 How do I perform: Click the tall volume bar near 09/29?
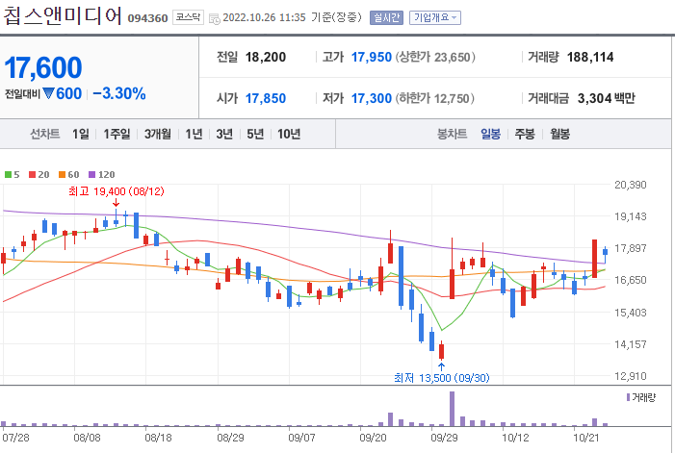(452, 409)
